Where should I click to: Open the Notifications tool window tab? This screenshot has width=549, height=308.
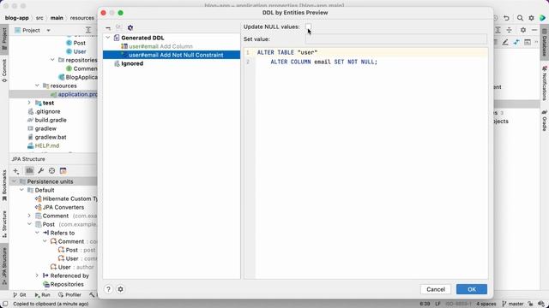pos(545,83)
